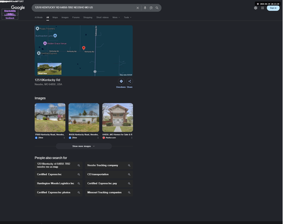Select the Puppy Travelers map marker

(38, 29)
